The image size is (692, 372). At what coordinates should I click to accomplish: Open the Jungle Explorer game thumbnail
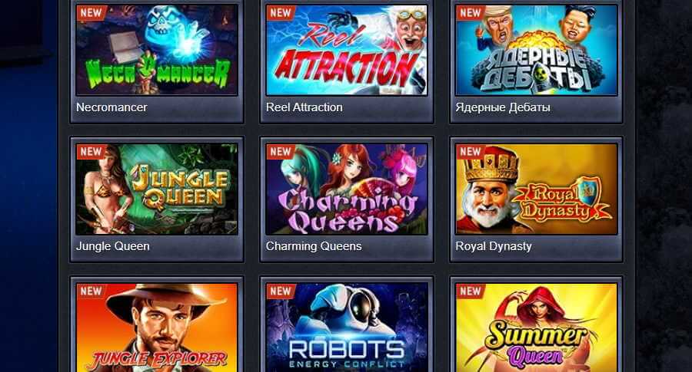(x=157, y=328)
